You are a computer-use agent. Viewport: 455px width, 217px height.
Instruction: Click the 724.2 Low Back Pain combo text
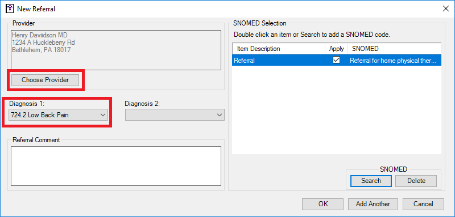[40, 115]
